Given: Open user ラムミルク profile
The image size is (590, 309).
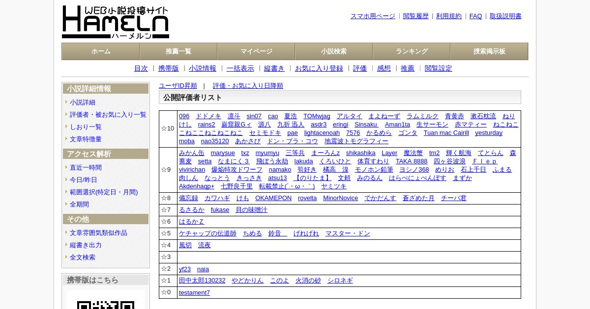Looking at the screenshot, I should 422,116.
